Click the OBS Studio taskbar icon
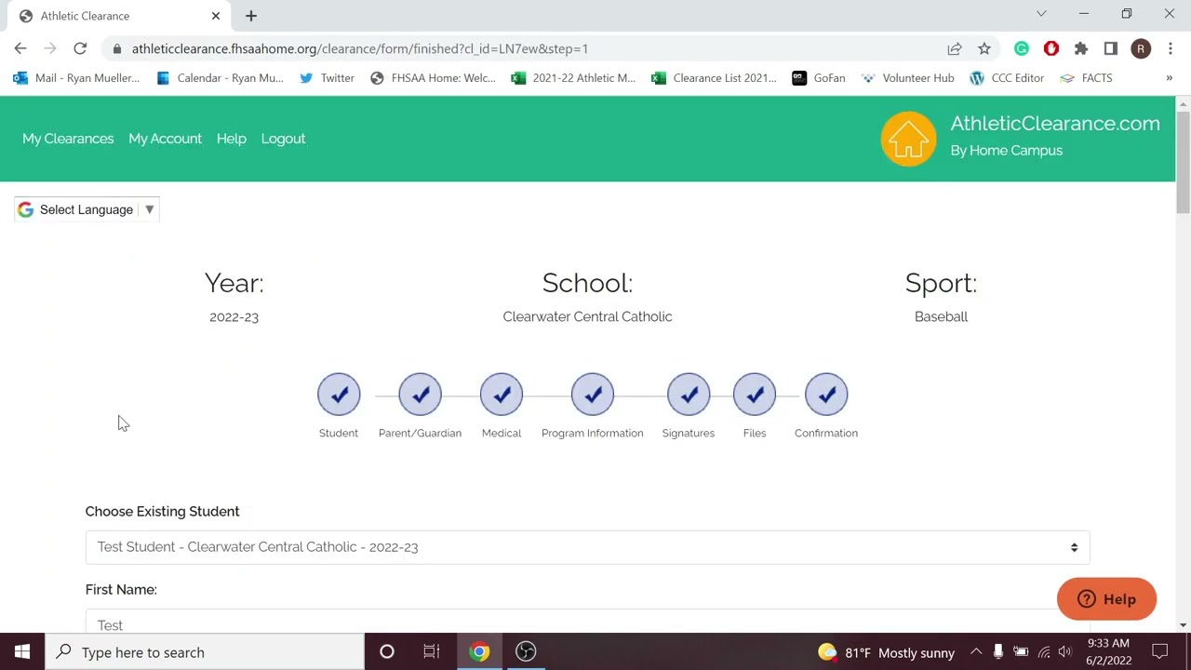The image size is (1191, 670). click(526, 652)
